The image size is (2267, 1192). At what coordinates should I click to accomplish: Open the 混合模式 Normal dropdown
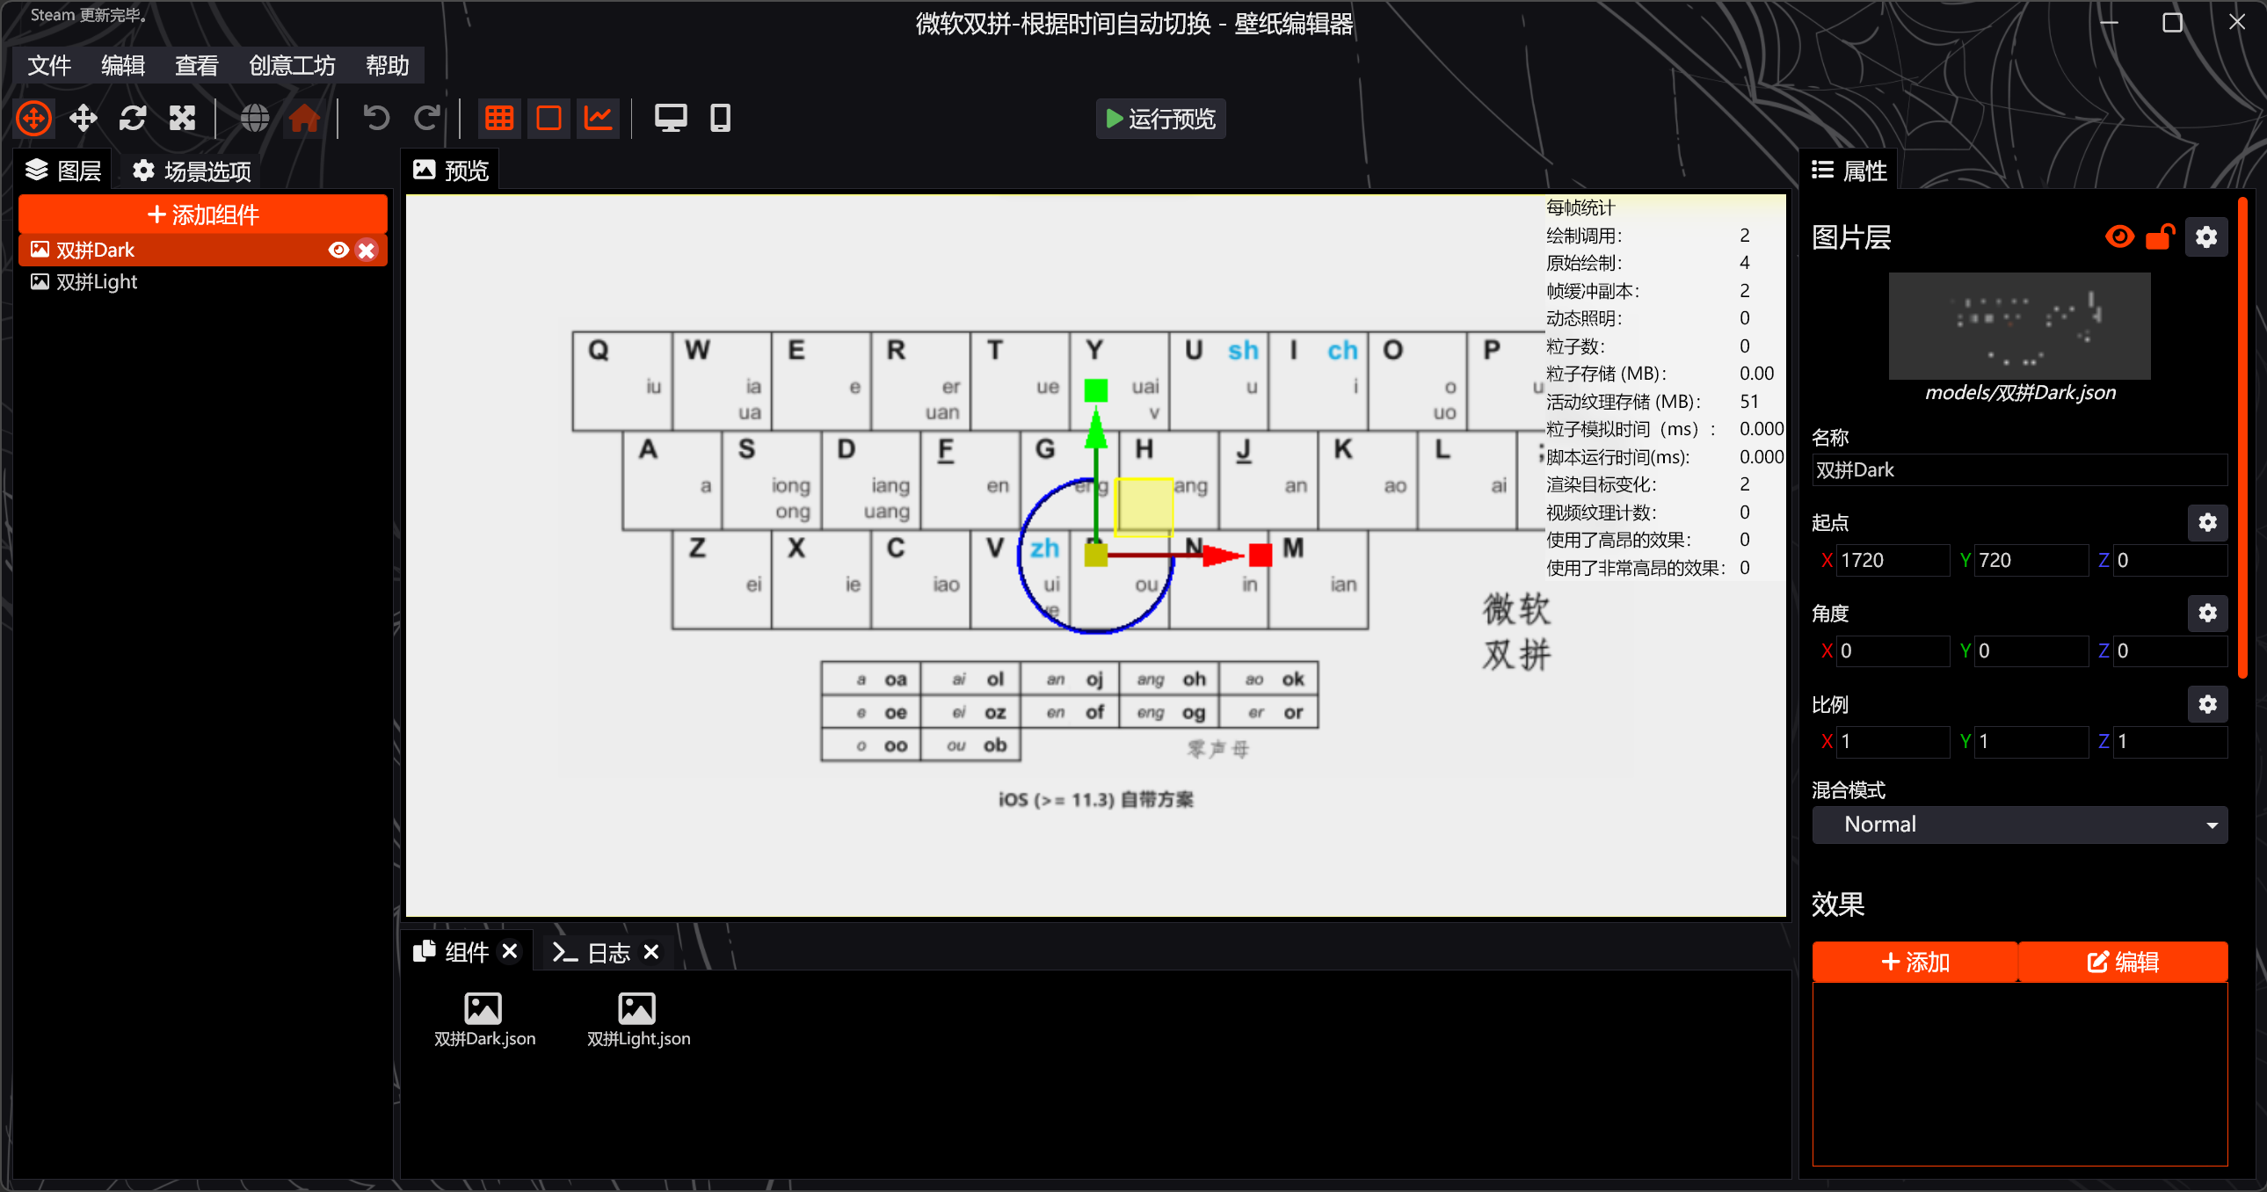point(2019,825)
